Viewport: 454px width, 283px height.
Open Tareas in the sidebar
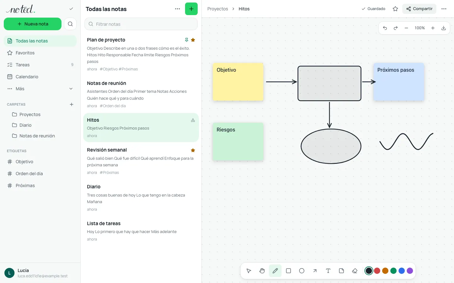click(40, 65)
